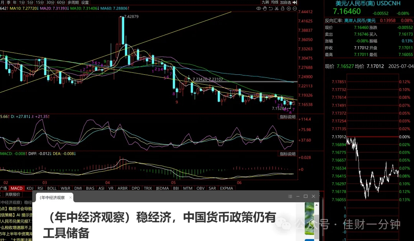Viewport: 414px width, 241px height.
Task: Click the 离岸人民币/美元 reverse rate link
Action: pos(360,21)
